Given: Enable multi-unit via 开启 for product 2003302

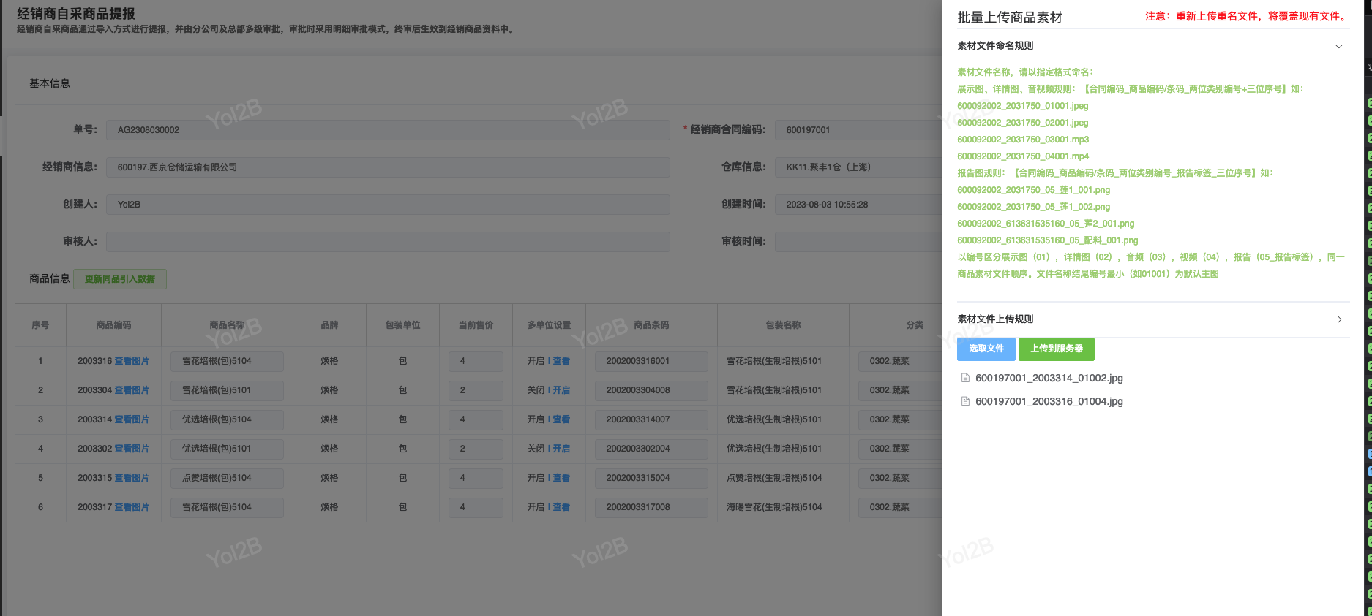Looking at the screenshot, I should click(561, 449).
